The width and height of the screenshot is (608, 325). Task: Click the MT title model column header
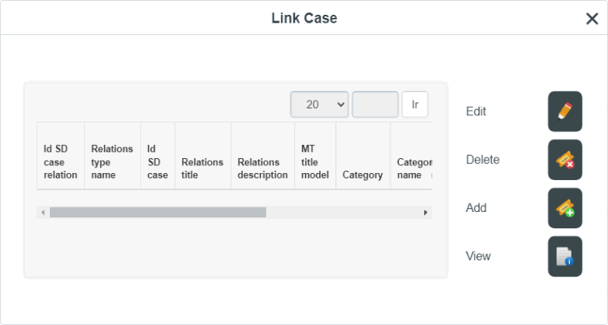point(315,162)
